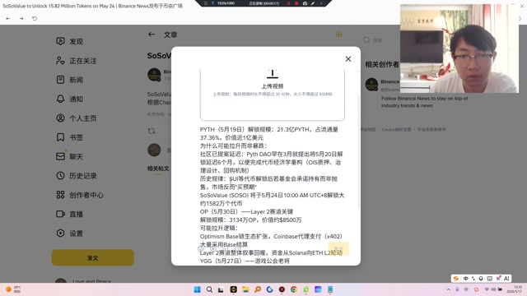This screenshot has width=527, height=296.
Task: Open the 发现 (Discover) sidebar item
Action: (69, 41)
